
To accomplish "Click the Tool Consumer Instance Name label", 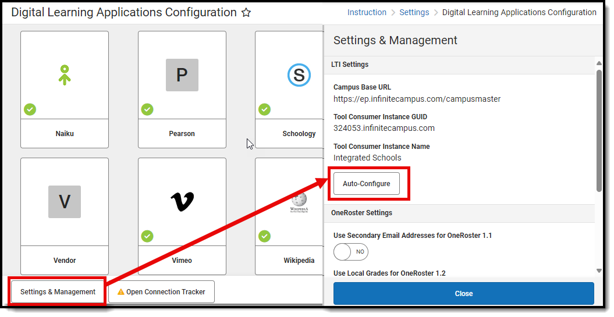I will point(382,147).
